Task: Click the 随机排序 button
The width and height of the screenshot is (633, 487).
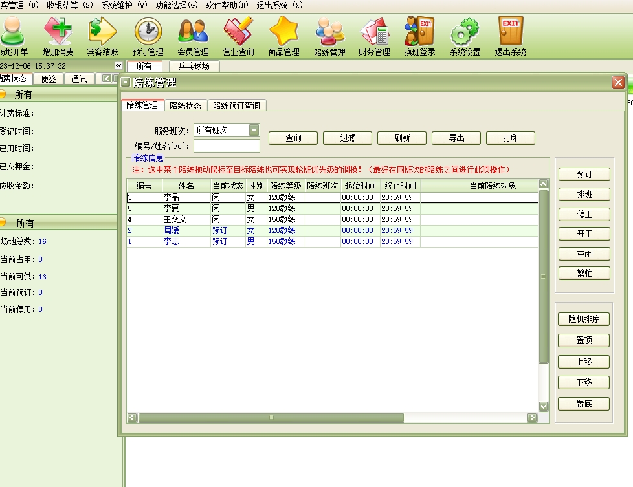Action: (x=584, y=319)
